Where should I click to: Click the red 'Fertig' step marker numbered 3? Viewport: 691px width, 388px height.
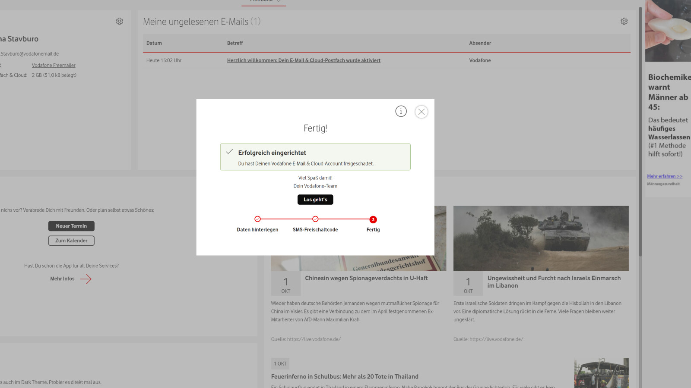coord(373,219)
